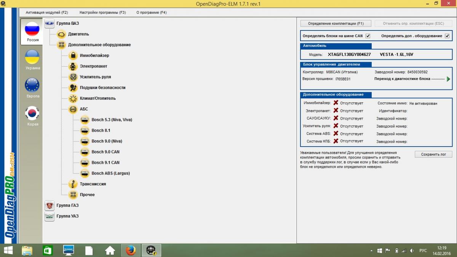Collapse the Группа ВАЗ tree group
This screenshot has height=257, width=457.
coord(50,23)
